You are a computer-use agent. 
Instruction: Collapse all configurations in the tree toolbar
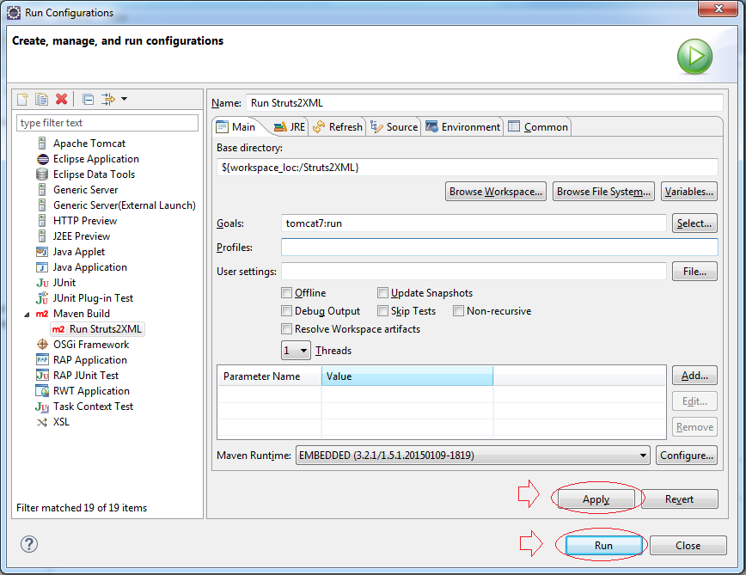(x=88, y=99)
